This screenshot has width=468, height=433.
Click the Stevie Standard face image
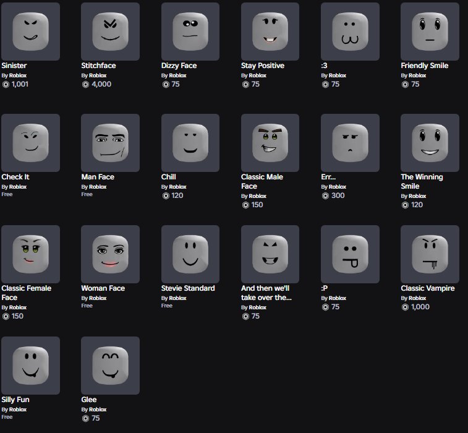click(x=190, y=254)
